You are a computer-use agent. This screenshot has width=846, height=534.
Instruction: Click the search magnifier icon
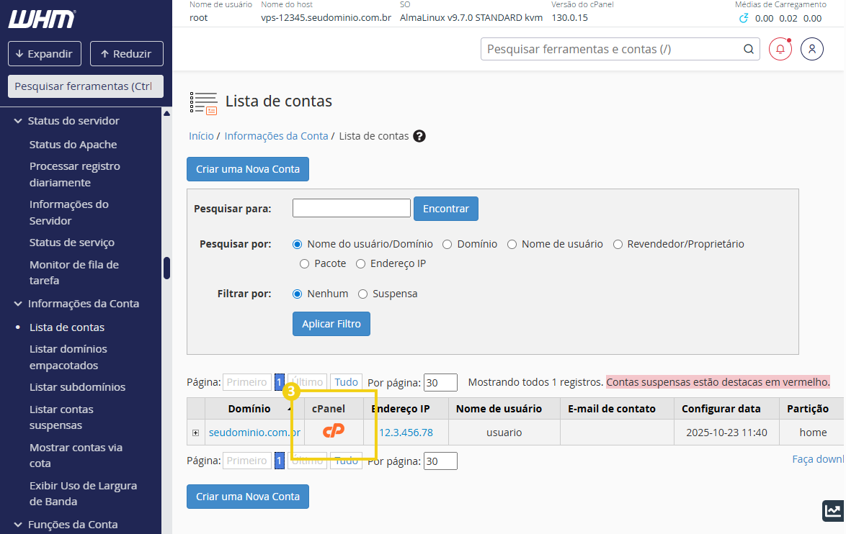point(748,48)
